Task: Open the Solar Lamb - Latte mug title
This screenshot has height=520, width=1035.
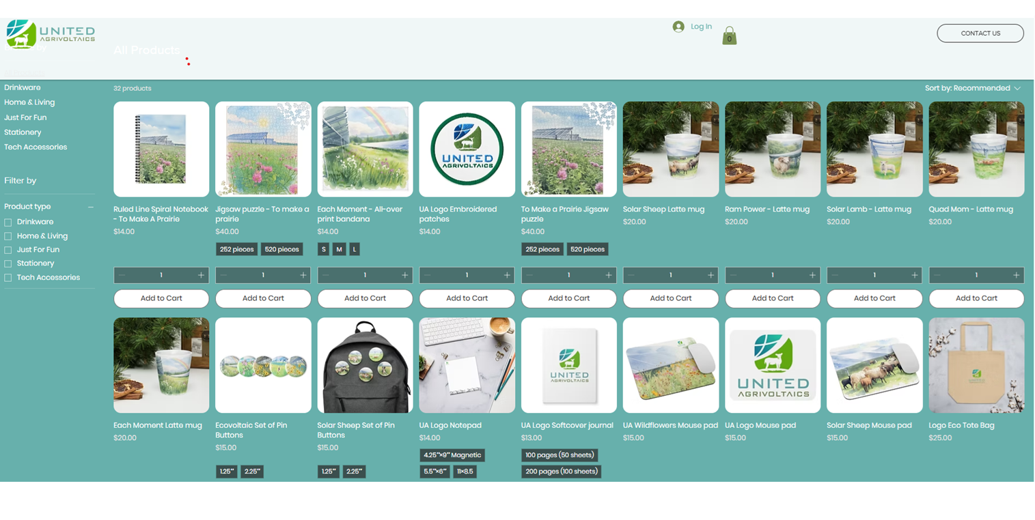Action: click(x=869, y=210)
